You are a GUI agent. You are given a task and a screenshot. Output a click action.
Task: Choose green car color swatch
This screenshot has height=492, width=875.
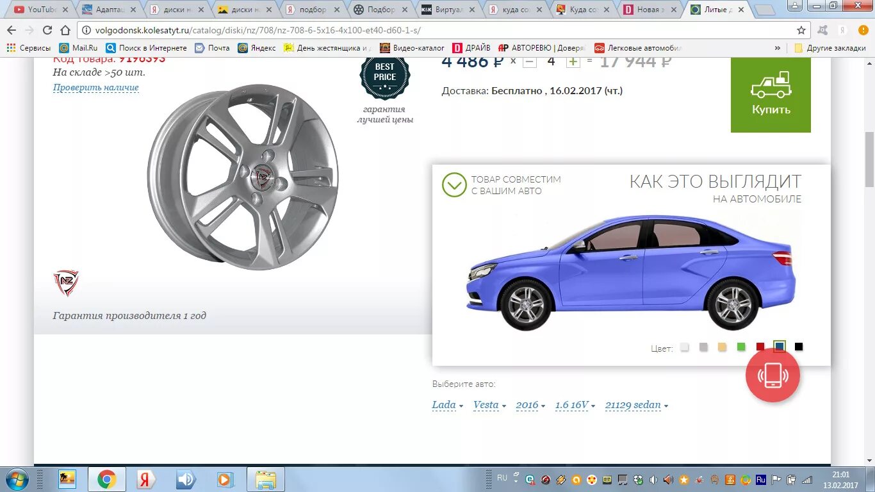[x=741, y=347]
